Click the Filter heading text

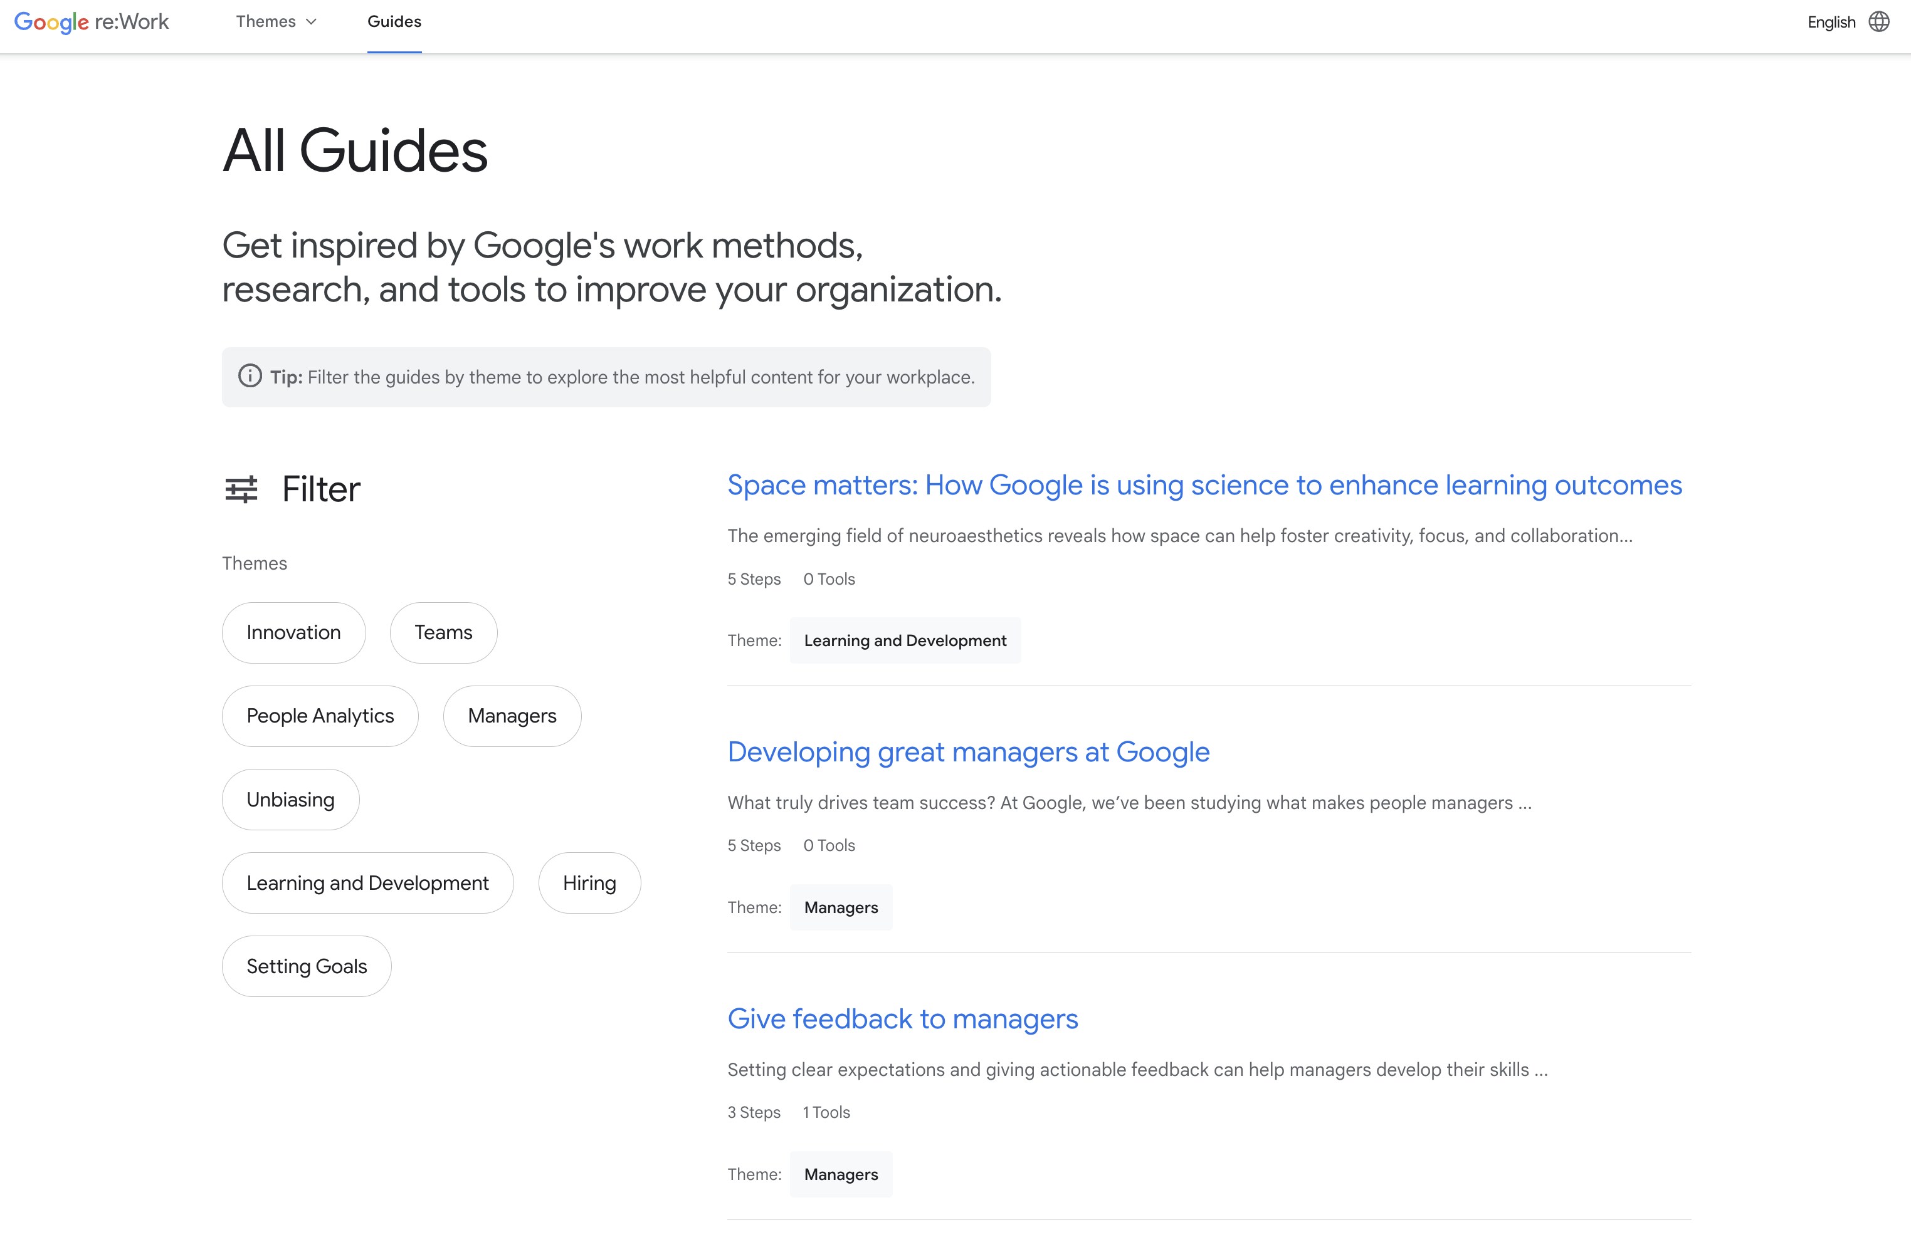pos(321,489)
